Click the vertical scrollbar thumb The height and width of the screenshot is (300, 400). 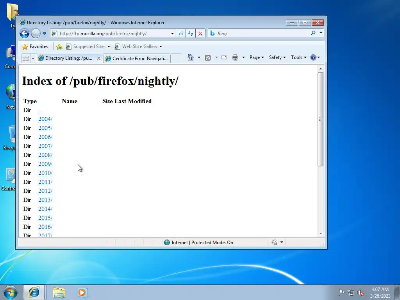point(321,119)
